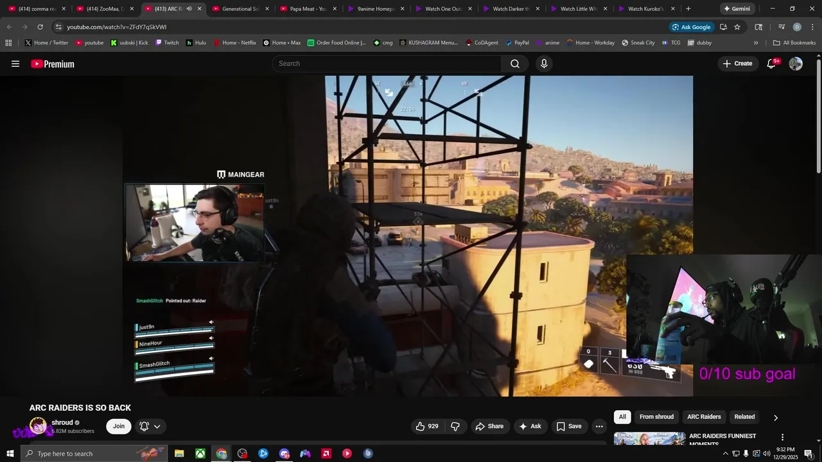The width and height of the screenshot is (822, 462).
Task: Open the account avatar menu
Action: (796, 64)
